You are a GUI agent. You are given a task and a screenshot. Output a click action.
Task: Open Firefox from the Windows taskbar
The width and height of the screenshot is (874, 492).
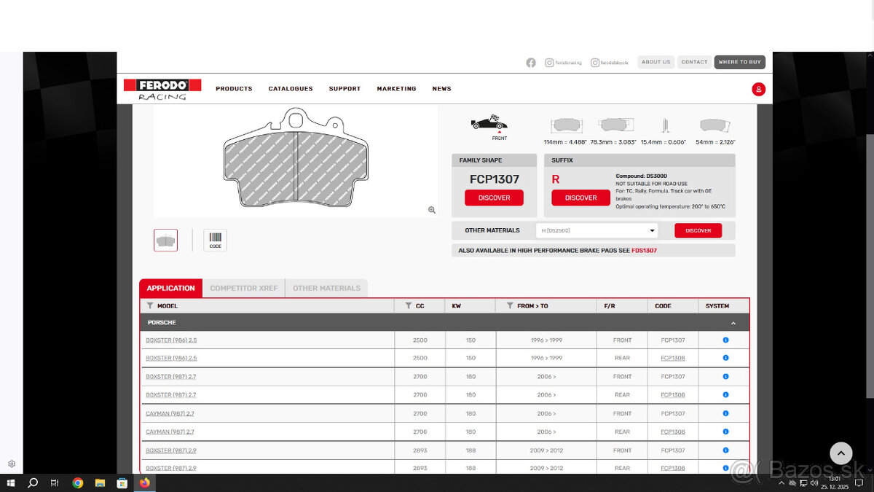(x=144, y=483)
